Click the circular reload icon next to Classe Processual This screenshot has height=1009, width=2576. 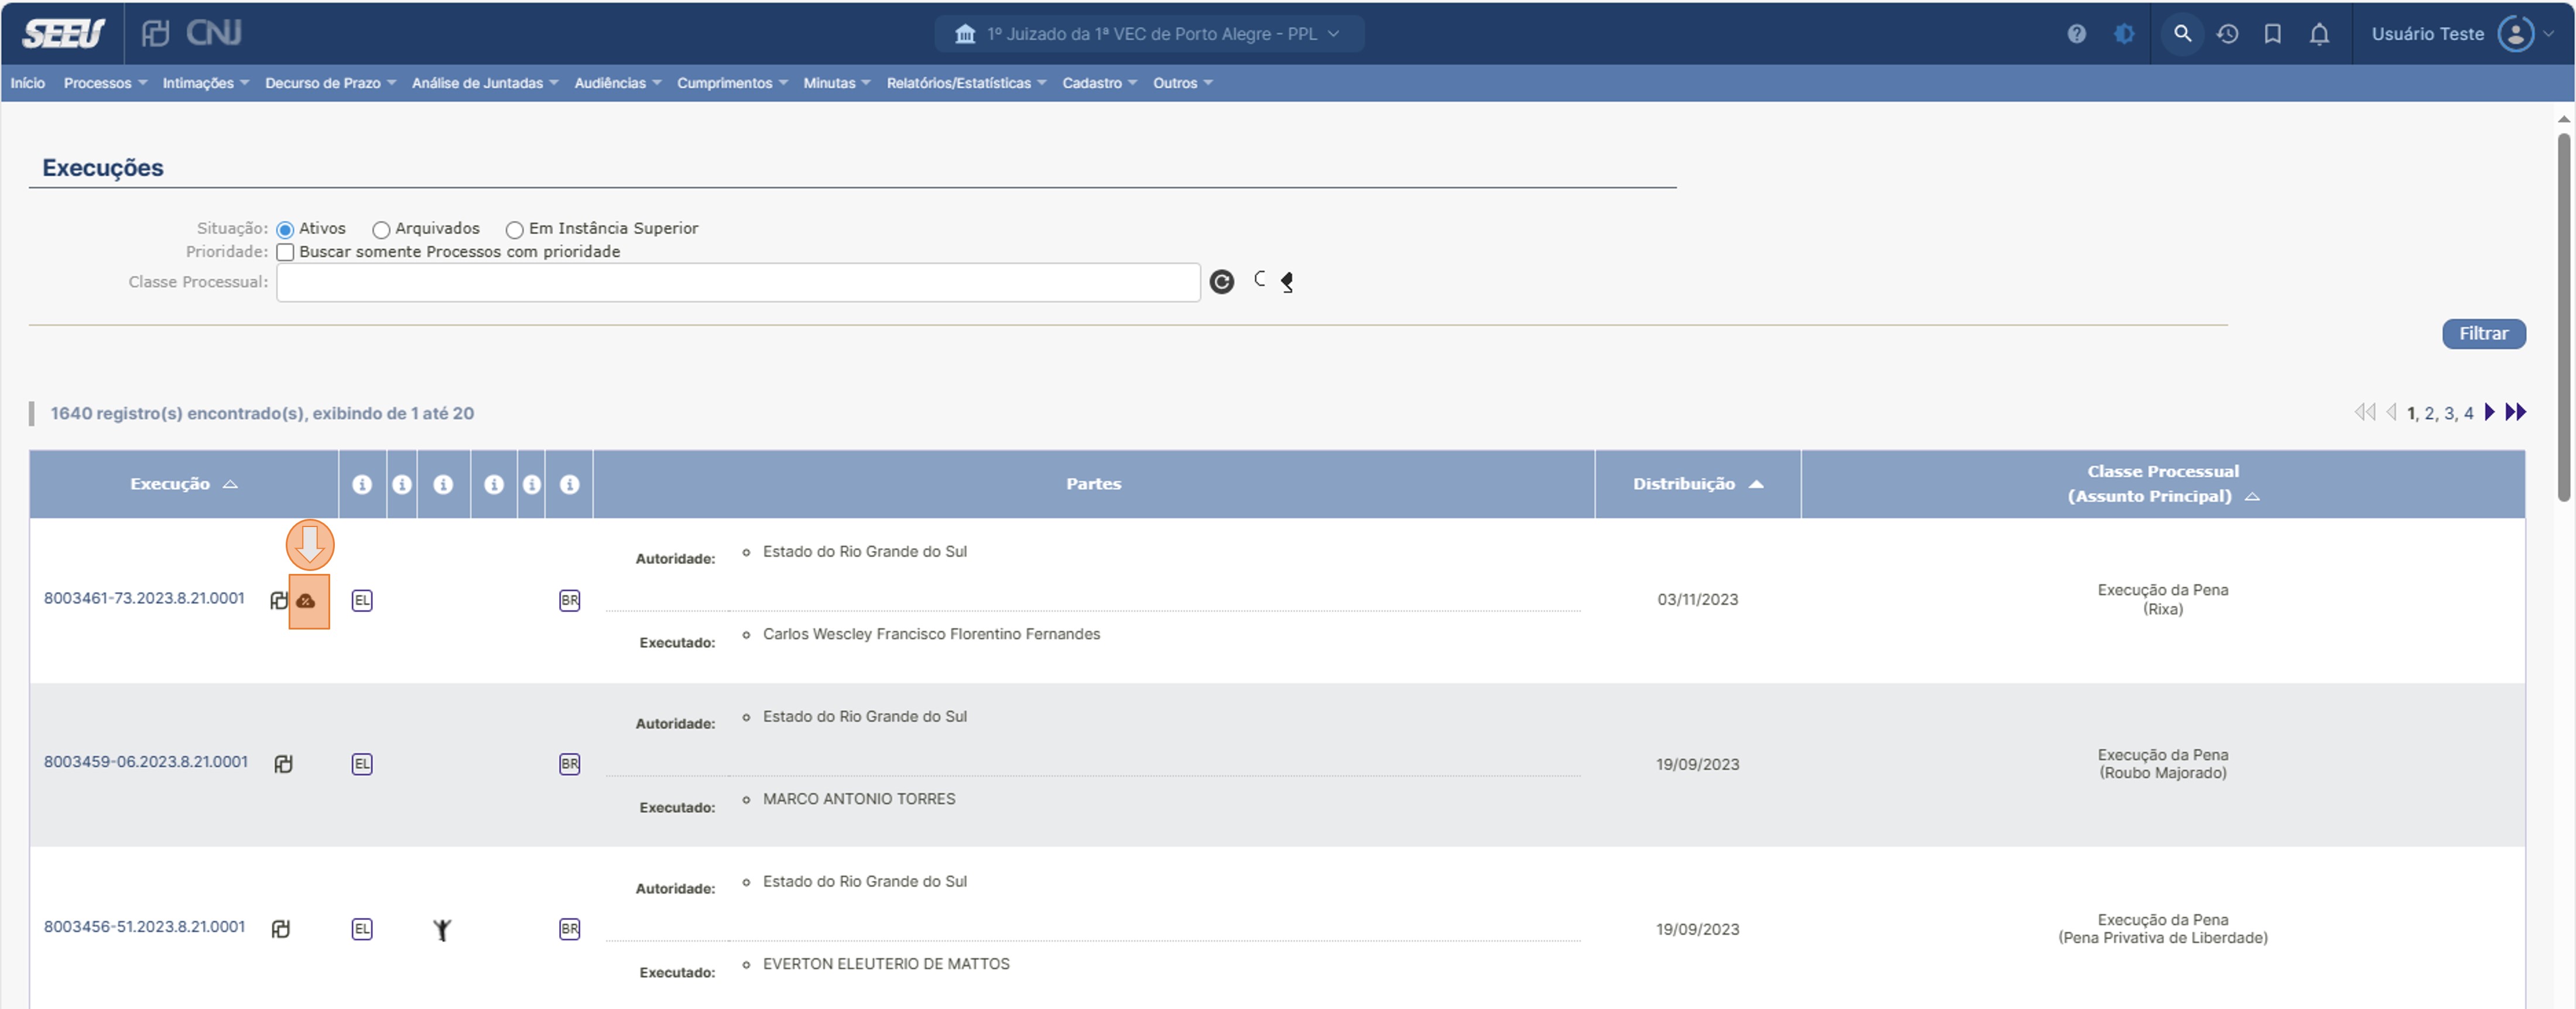pyautogui.click(x=1221, y=282)
